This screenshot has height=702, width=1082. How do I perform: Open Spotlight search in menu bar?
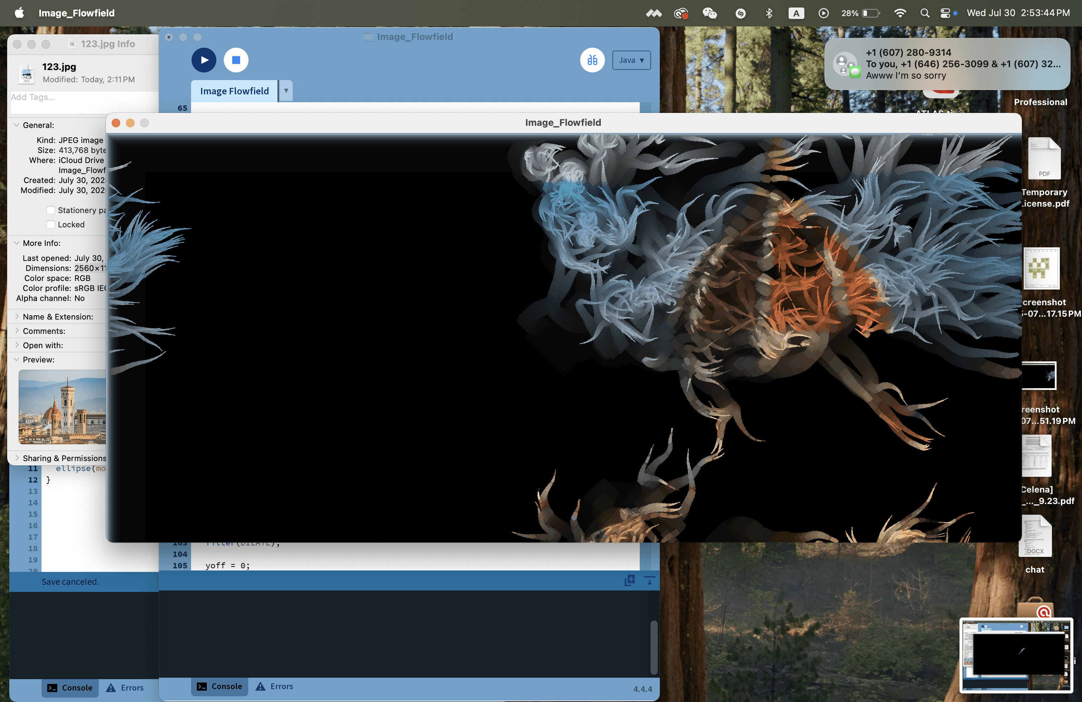click(924, 13)
